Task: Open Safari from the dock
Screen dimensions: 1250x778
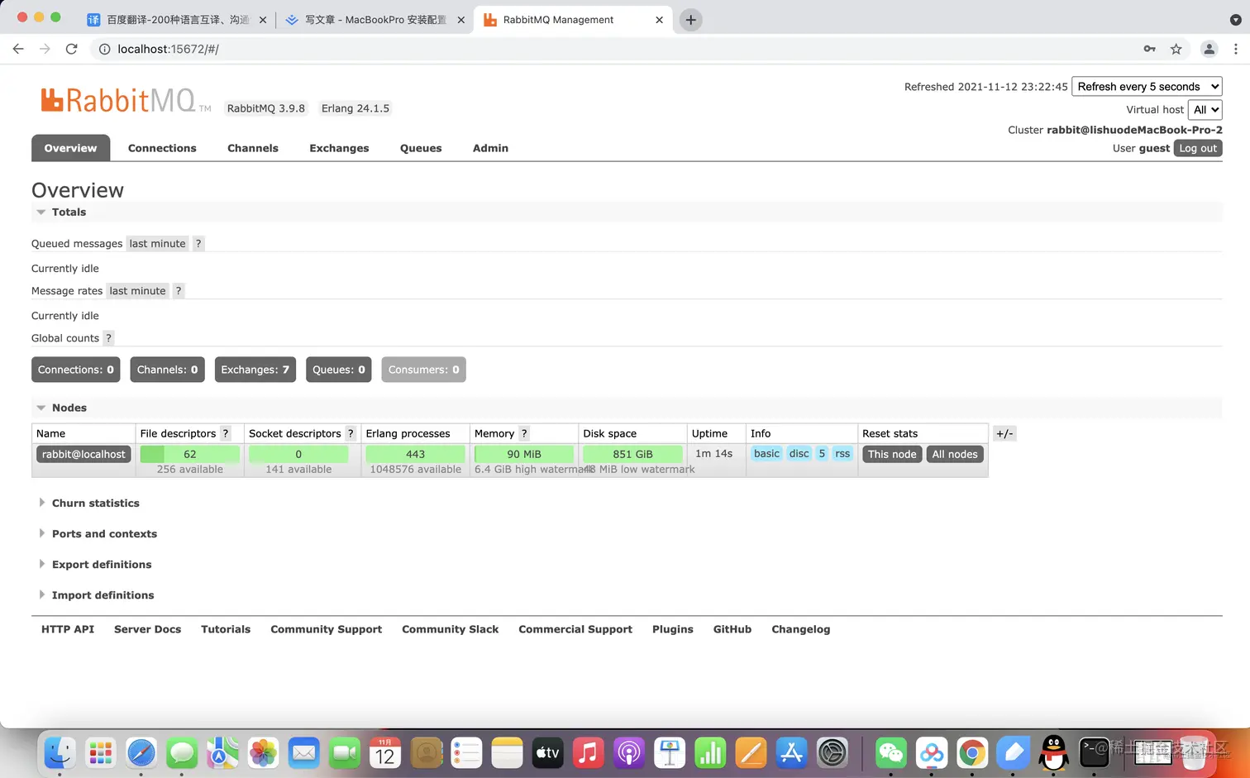Action: 141,752
